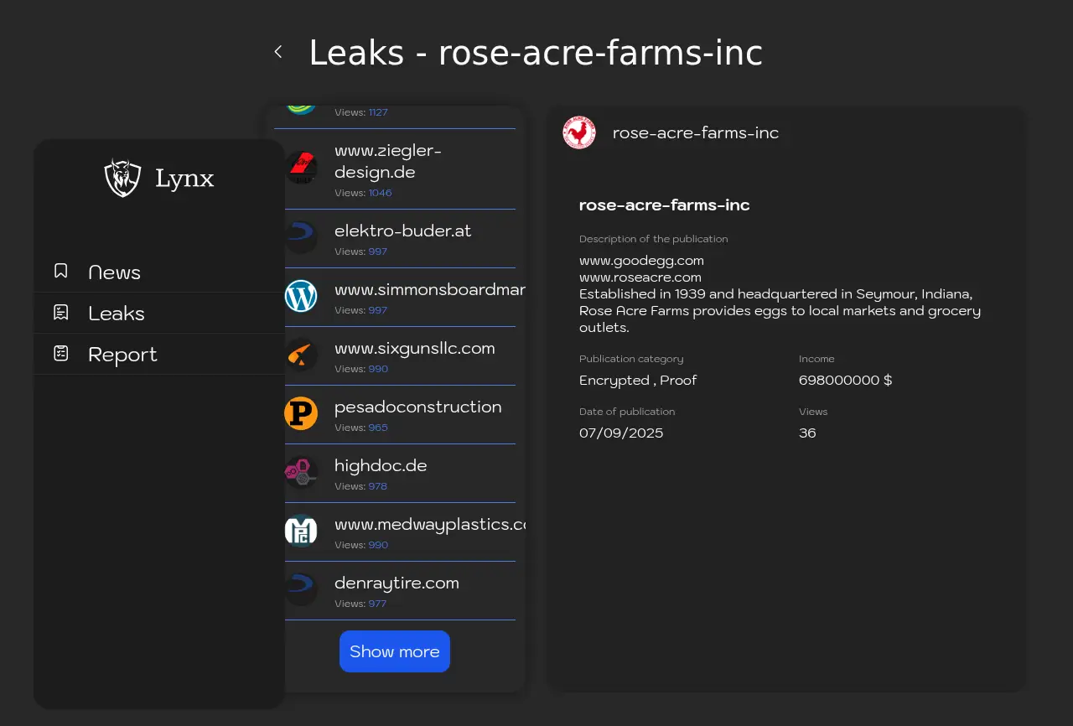Screen dimensions: 1073x726
Task: Click the back arrow beside Leaks title
Action: tap(278, 52)
